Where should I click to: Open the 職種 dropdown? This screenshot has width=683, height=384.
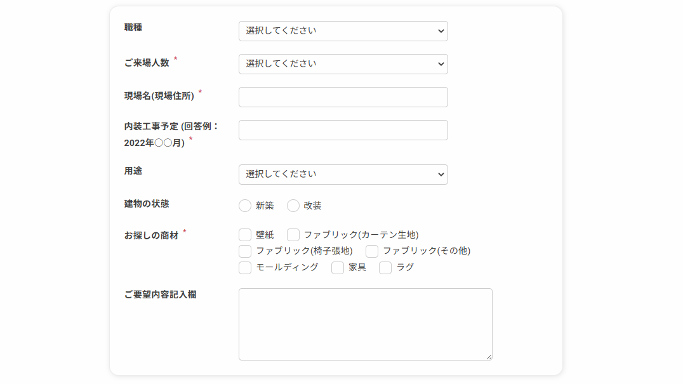pyautogui.click(x=343, y=31)
